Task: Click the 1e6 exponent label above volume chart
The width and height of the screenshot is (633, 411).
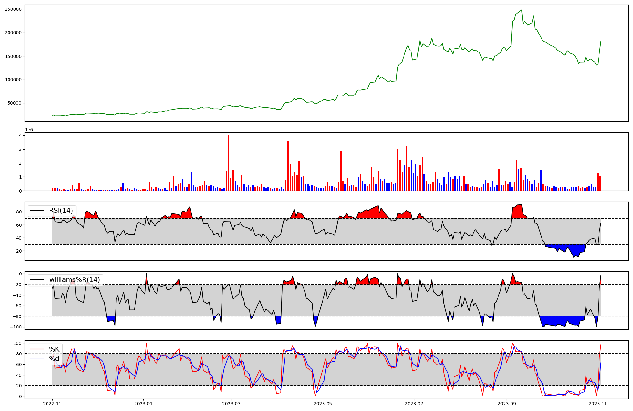Action: click(x=29, y=130)
